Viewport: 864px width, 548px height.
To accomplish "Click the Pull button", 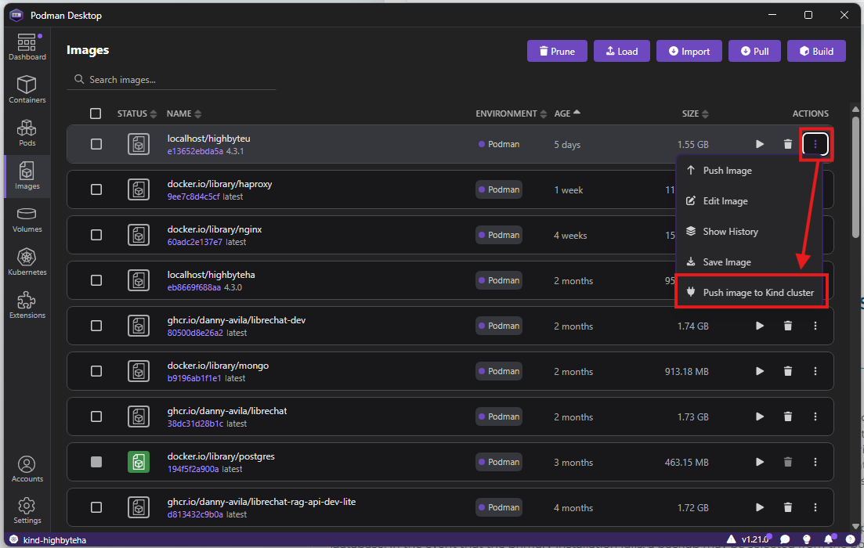I will point(754,52).
